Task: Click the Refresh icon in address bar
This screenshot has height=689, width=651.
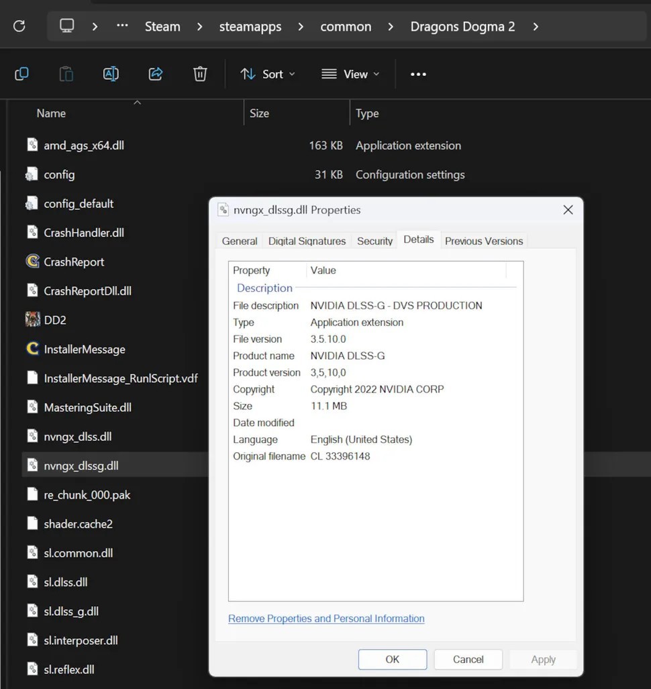Action: [19, 26]
